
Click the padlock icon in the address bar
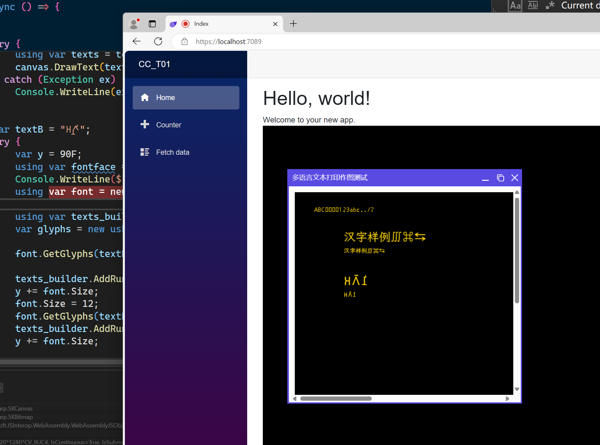[x=185, y=42]
